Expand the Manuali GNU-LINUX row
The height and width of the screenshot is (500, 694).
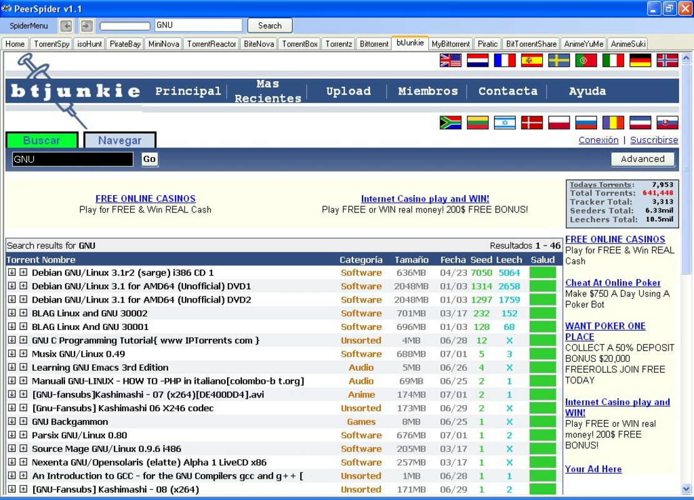(23, 381)
